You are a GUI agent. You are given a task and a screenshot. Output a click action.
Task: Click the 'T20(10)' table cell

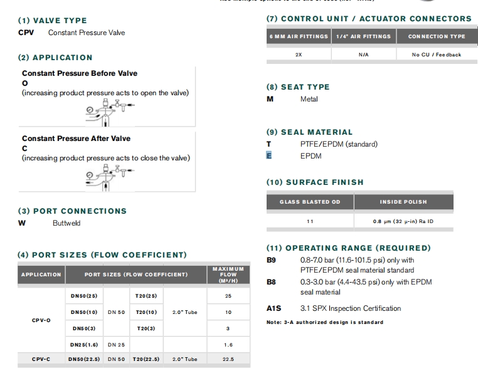(146, 312)
